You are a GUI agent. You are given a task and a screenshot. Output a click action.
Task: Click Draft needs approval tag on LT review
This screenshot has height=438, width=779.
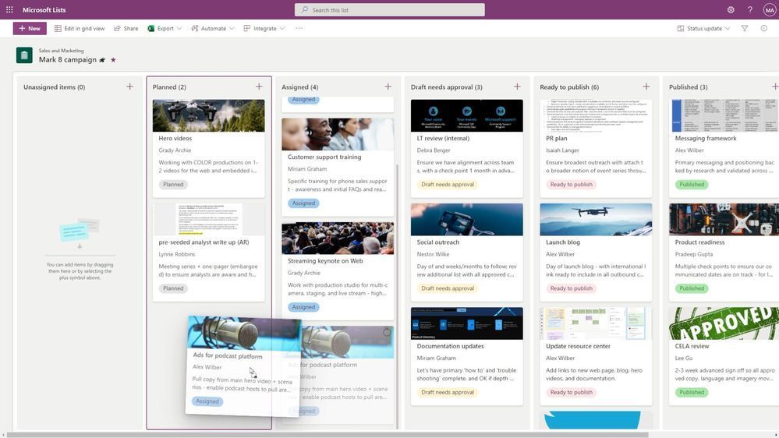pyautogui.click(x=448, y=184)
